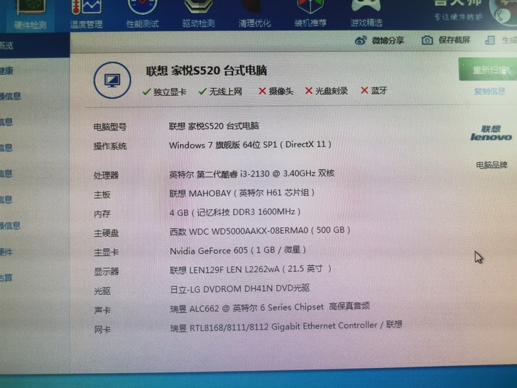Image resolution: width=517 pixels, height=388 pixels.
Task: Open 功耗估算 power estimate in sidebar
Action: tap(7, 278)
